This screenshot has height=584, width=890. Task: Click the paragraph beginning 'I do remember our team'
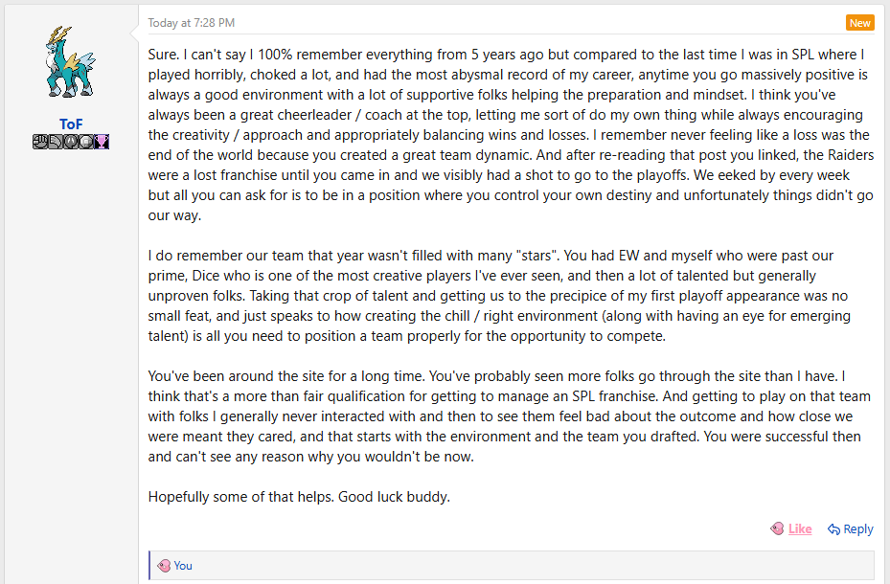coord(499,296)
